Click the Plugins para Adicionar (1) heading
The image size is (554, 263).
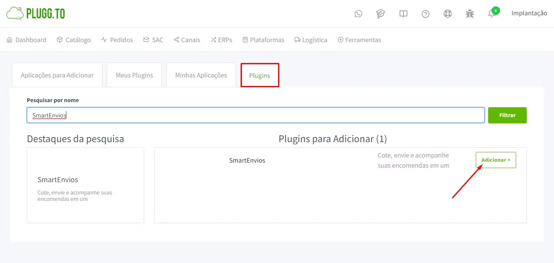(x=333, y=139)
